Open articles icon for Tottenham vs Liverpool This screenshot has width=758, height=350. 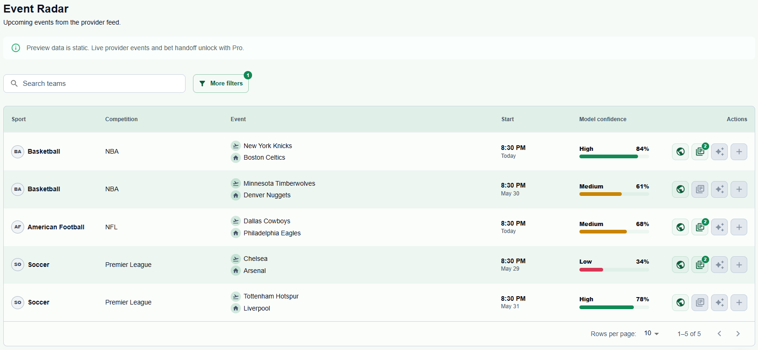coord(700,303)
